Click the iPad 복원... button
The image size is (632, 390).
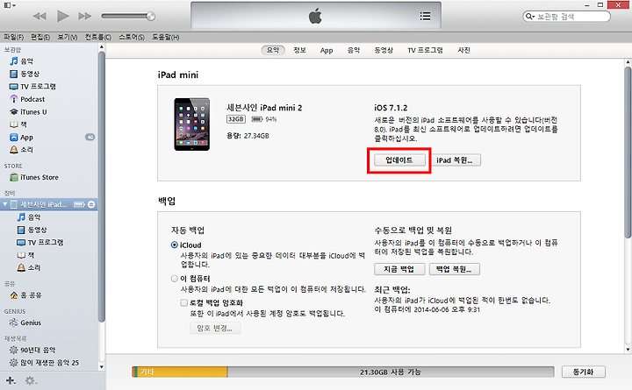pyautogui.click(x=455, y=160)
